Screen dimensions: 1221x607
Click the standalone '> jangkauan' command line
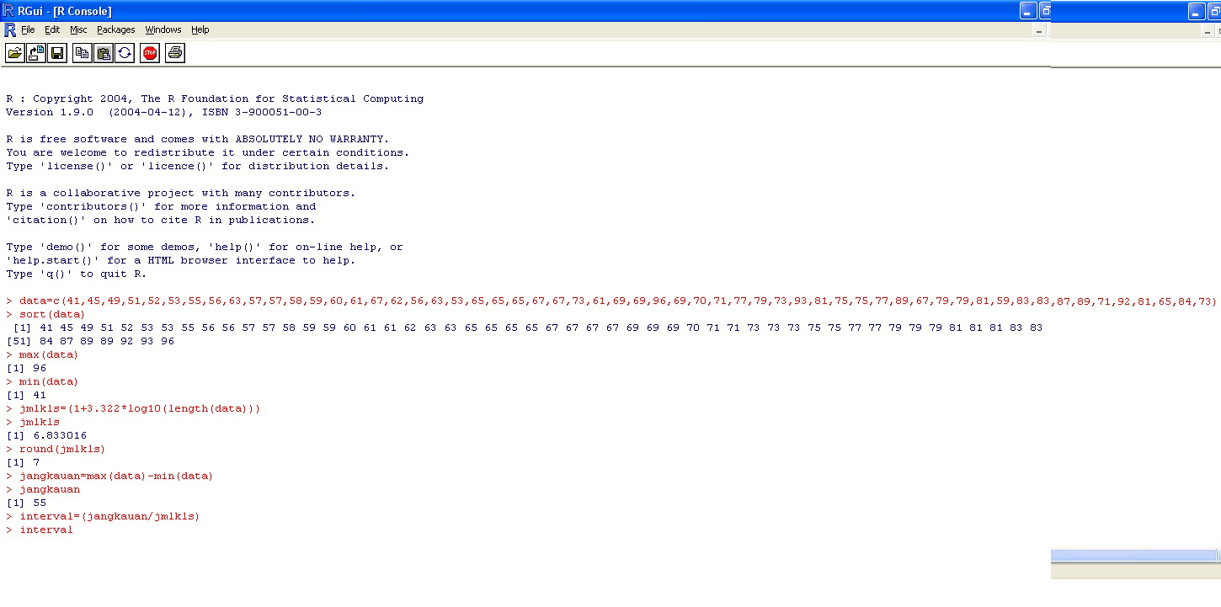pos(43,489)
